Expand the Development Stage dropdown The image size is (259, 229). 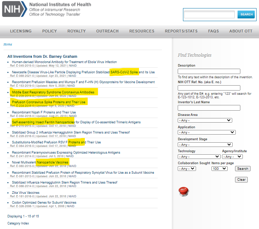205,145
